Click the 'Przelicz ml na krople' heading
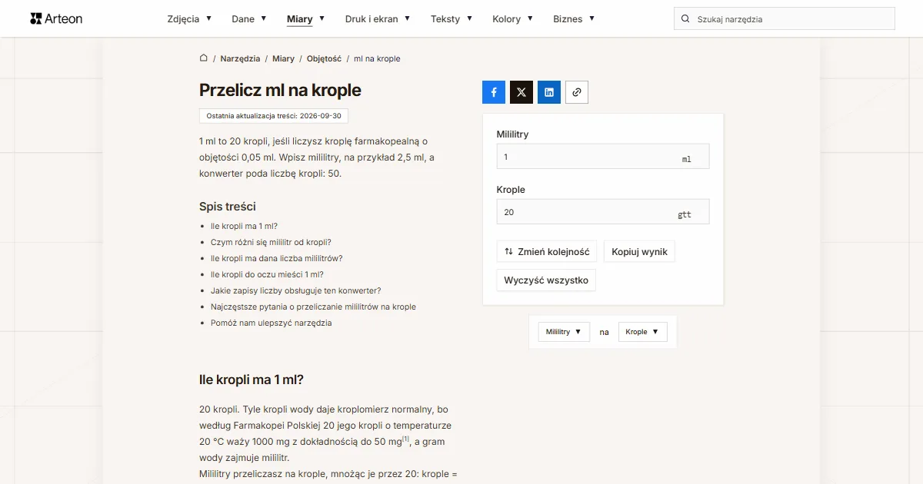The width and height of the screenshot is (923, 484). point(280,90)
